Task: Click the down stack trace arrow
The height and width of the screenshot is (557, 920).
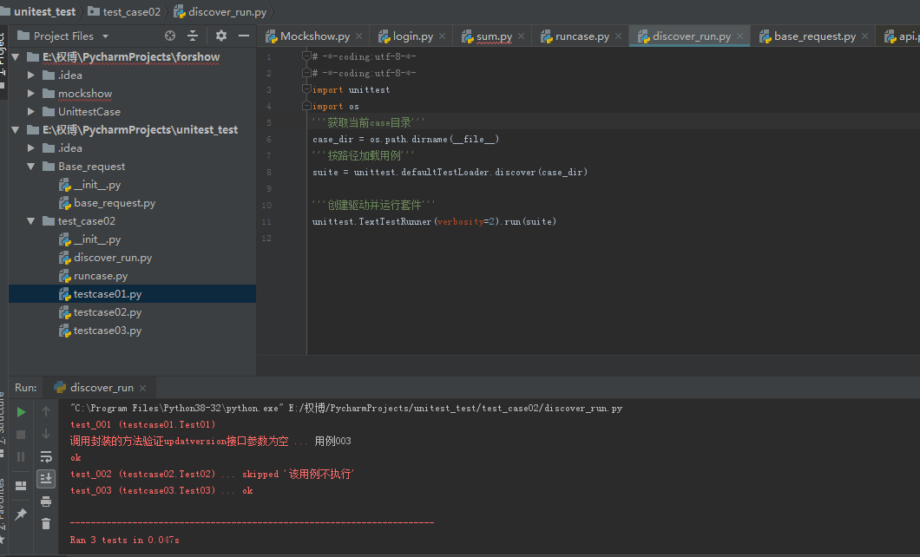Action: 46,434
